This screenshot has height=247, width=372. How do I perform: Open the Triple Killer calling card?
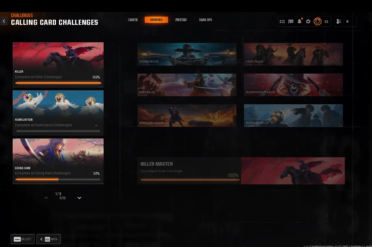click(293, 54)
